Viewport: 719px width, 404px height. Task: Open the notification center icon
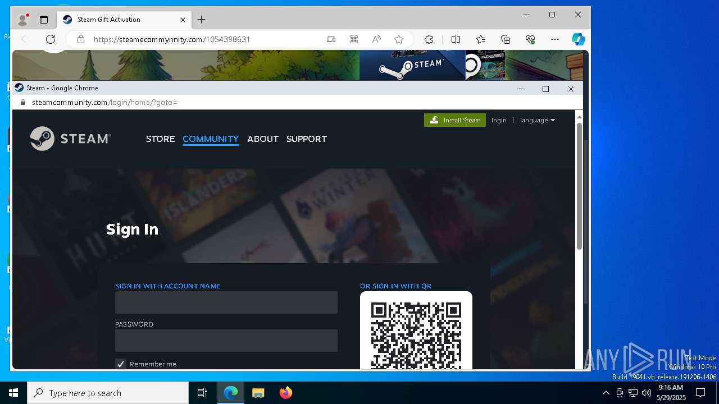tap(700, 393)
